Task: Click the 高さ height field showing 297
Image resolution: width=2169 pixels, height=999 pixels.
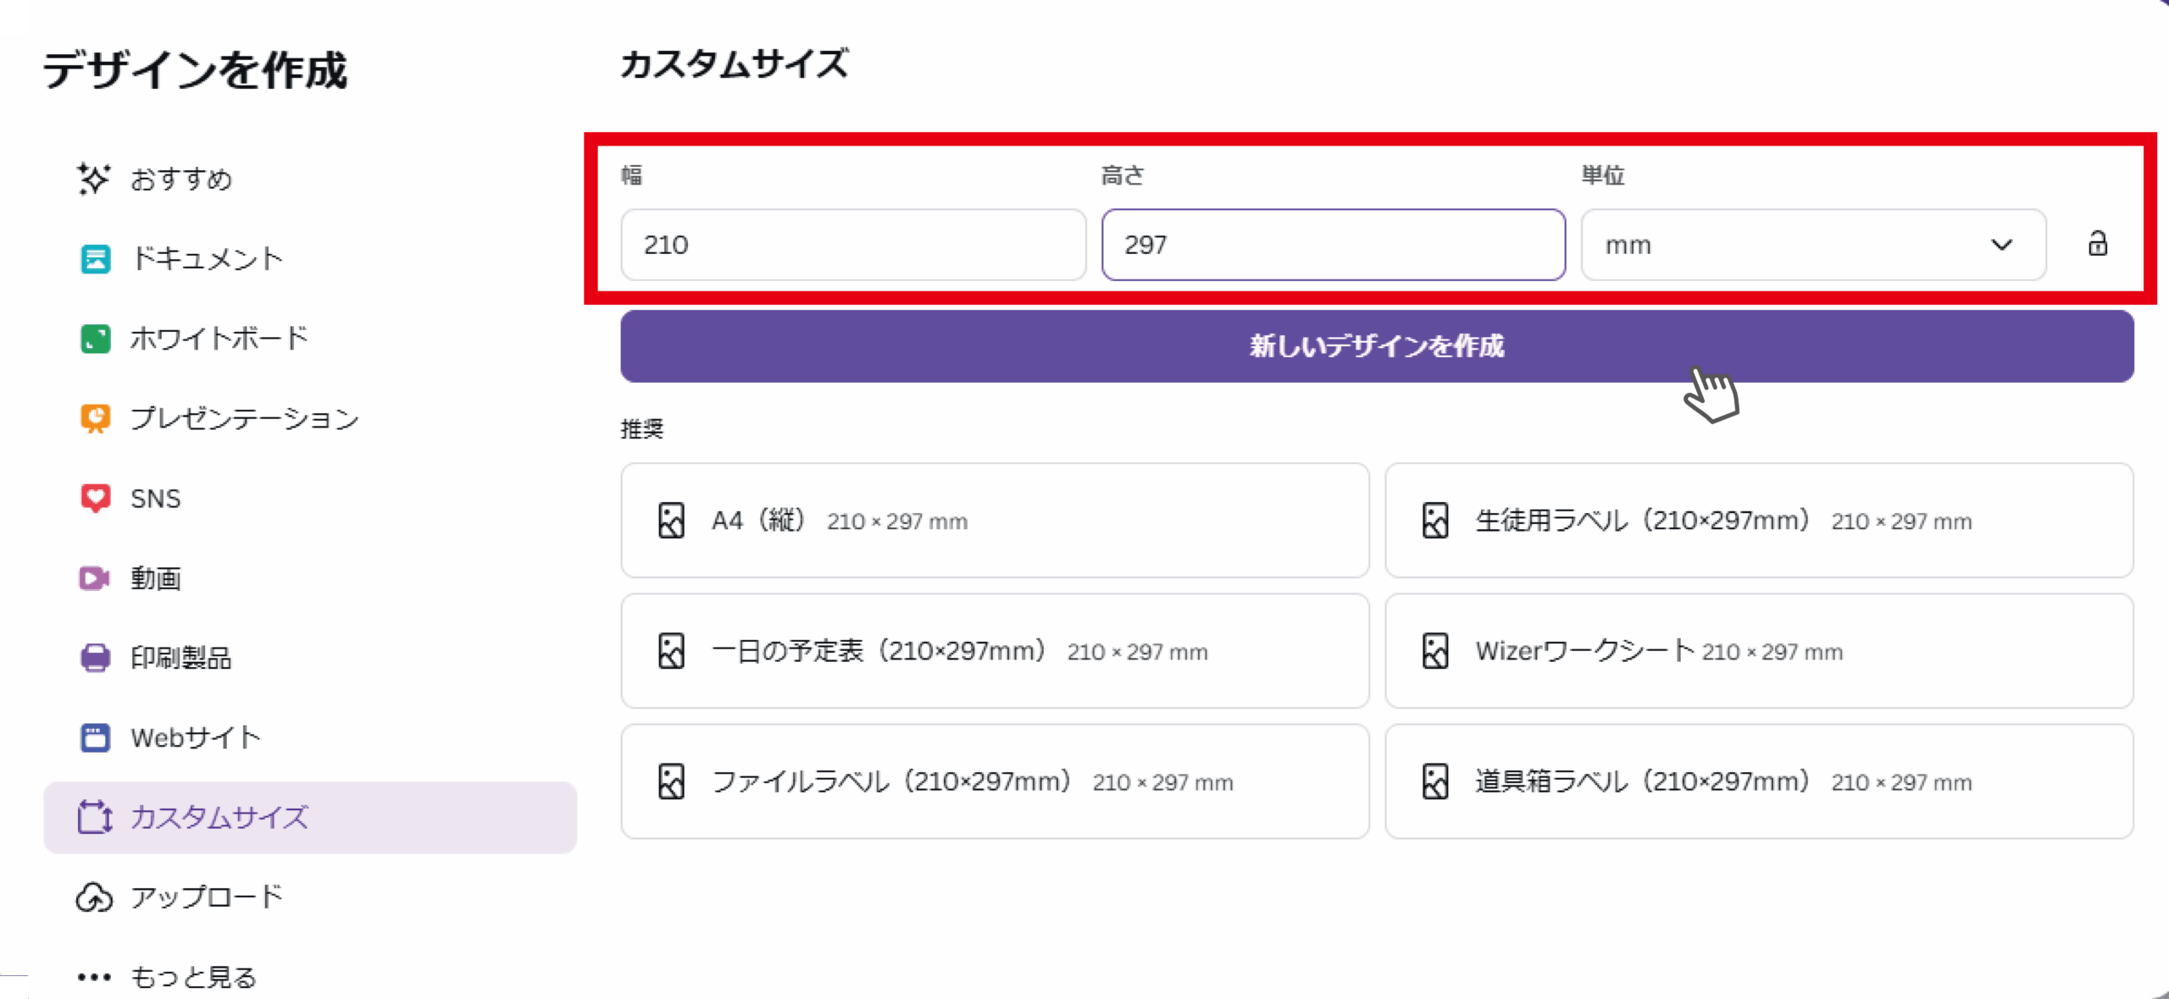Action: coord(1334,245)
